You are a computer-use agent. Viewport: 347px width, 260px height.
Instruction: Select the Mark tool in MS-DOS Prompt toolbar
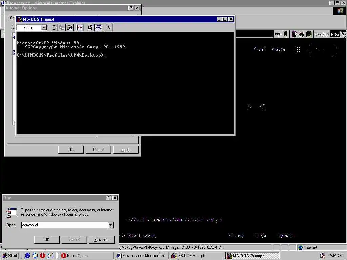tap(54, 28)
